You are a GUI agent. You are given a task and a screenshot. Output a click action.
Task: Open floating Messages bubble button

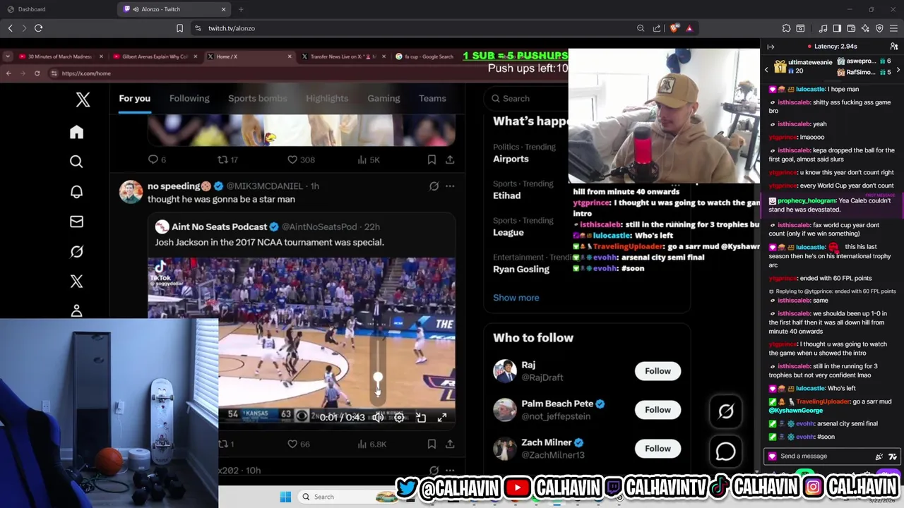click(x=725, y=452)
